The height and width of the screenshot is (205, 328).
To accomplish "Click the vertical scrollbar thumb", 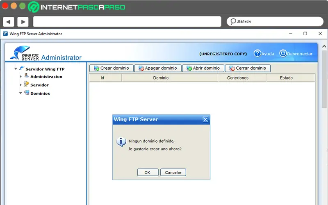I will (324, 79).
